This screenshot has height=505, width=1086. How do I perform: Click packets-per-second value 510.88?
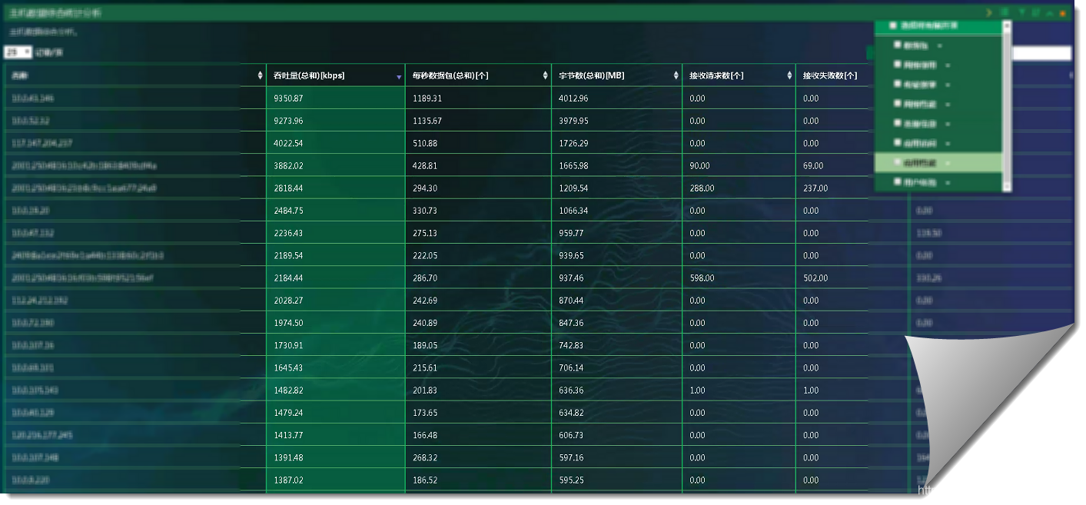click(425, 143)
